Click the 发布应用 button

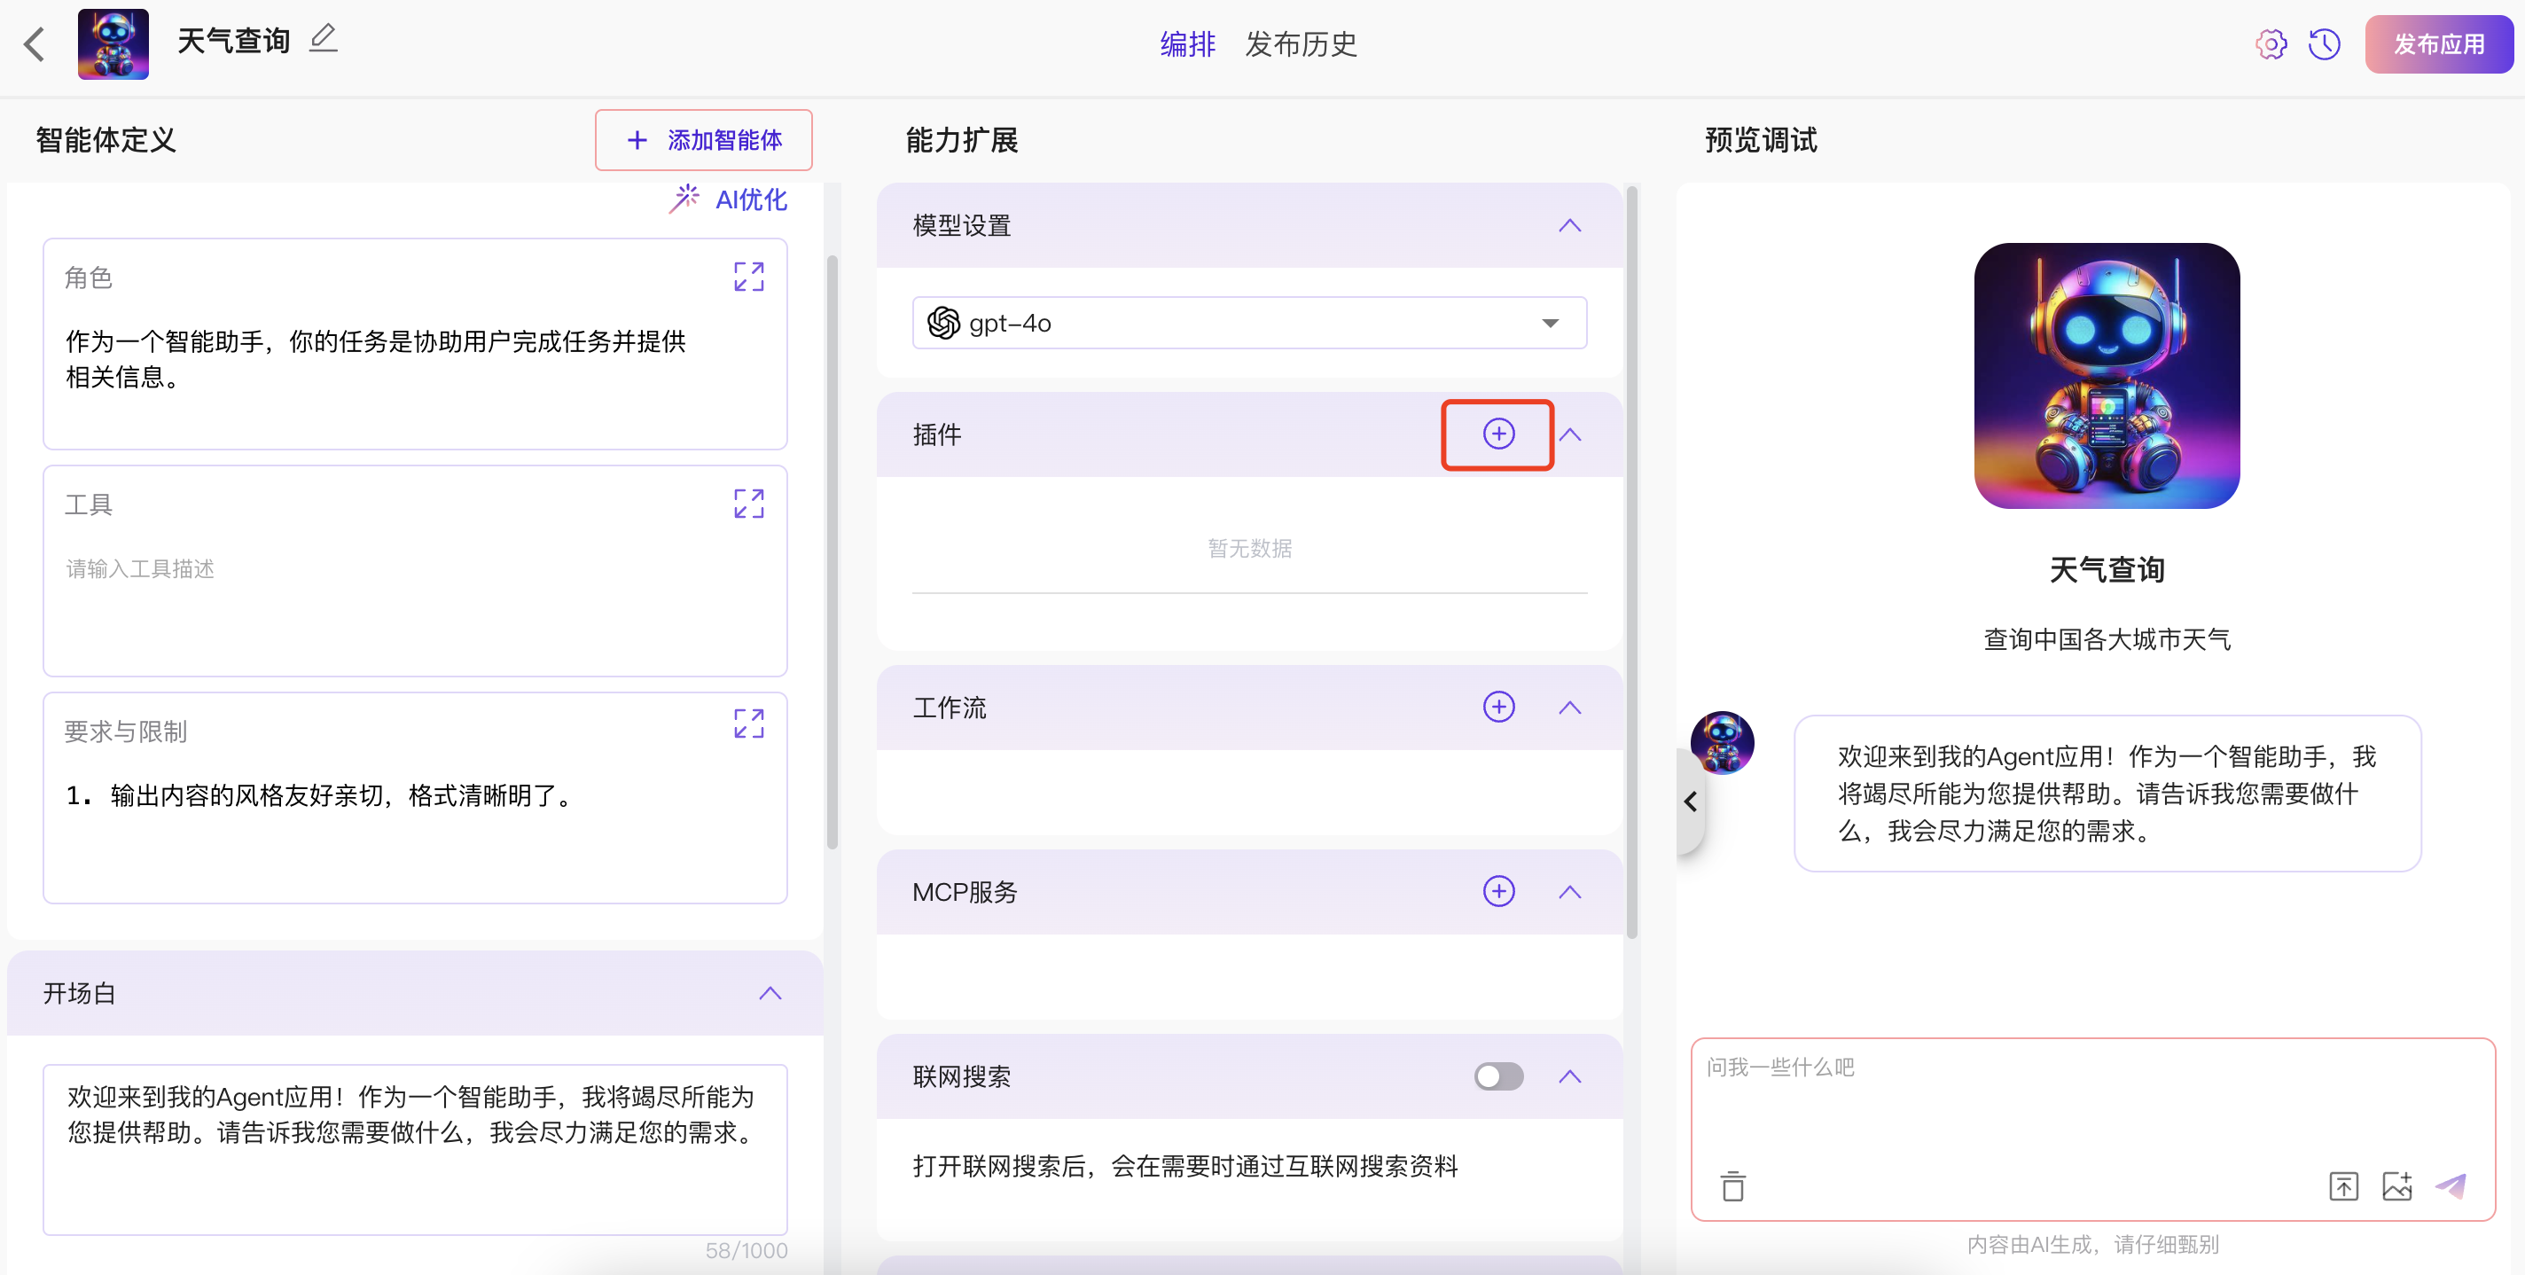point(2439,44)
